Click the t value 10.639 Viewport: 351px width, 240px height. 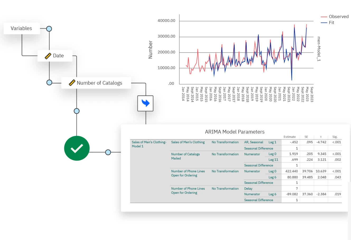coord(321,171)
